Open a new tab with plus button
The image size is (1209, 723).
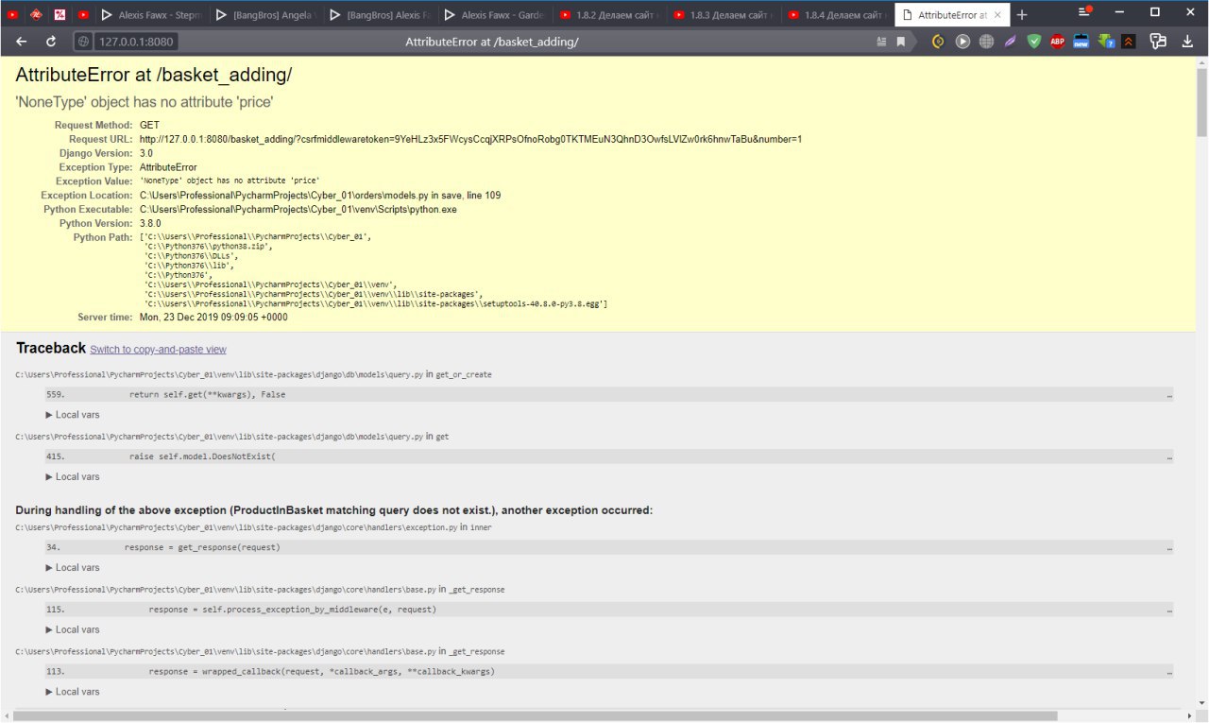[1021, 14]
